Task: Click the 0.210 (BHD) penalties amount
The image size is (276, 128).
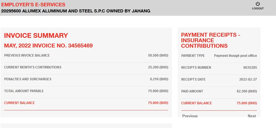Action: point(159,79)
